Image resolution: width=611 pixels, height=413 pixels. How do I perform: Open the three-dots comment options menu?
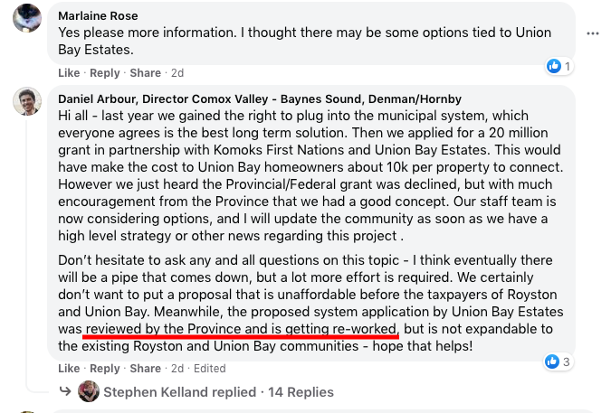(x=593, y=33)
